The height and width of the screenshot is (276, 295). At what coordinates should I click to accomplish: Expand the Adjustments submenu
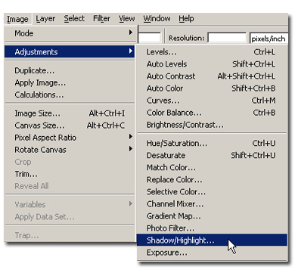click(x=70, y=52)
